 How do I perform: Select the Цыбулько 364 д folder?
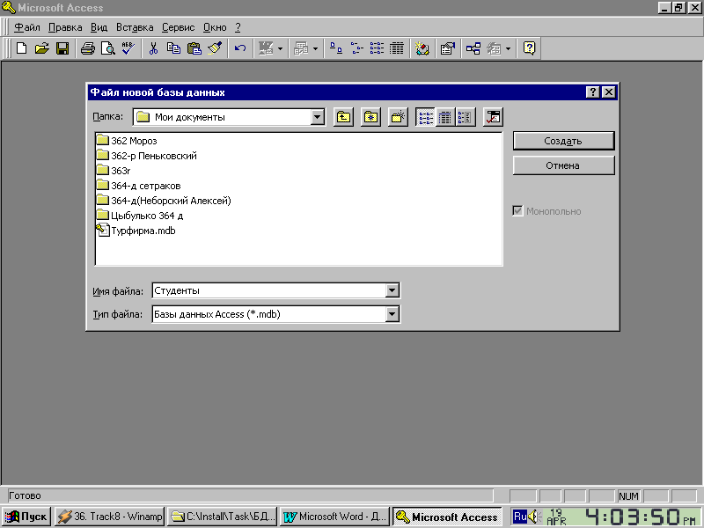[x=140, y=216]
